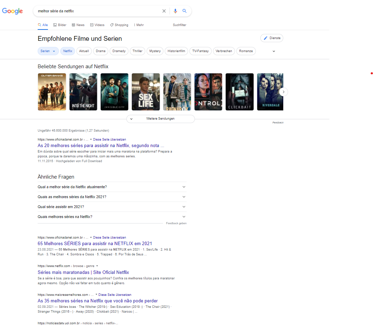Open the Control Z poster
Screen dimensions: 373x326
pos(208,92)
